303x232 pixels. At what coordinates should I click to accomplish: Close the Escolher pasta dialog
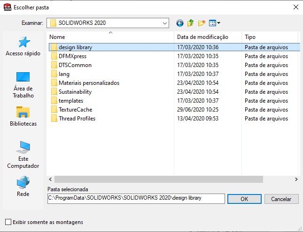[x=296, y=7]
